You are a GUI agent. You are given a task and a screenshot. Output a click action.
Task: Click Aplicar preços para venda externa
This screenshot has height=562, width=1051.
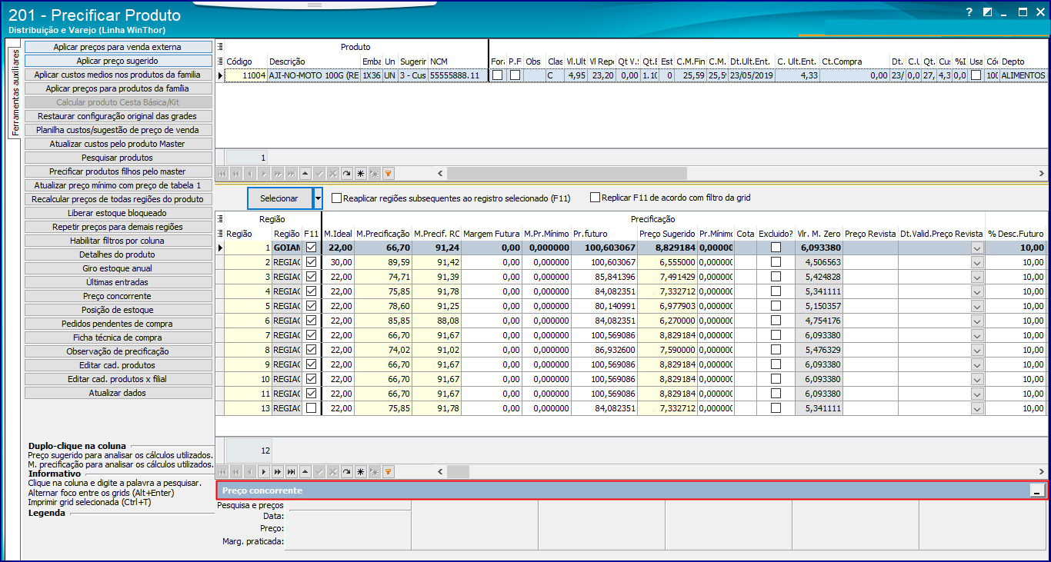(118, 47)
